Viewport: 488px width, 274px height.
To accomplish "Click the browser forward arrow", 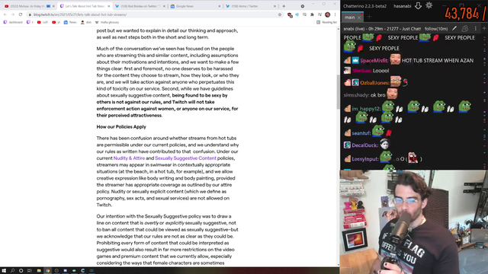I will point(13,14).
